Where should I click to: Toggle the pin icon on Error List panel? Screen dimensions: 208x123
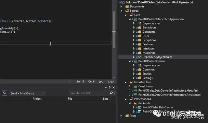tap(110, 87)
